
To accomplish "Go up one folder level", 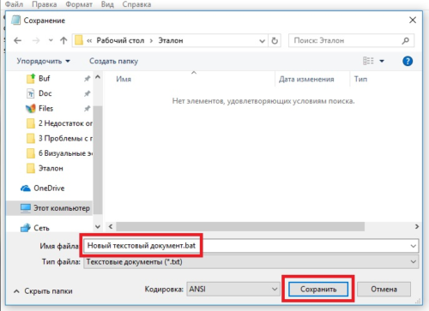I will tap(63, 40).
